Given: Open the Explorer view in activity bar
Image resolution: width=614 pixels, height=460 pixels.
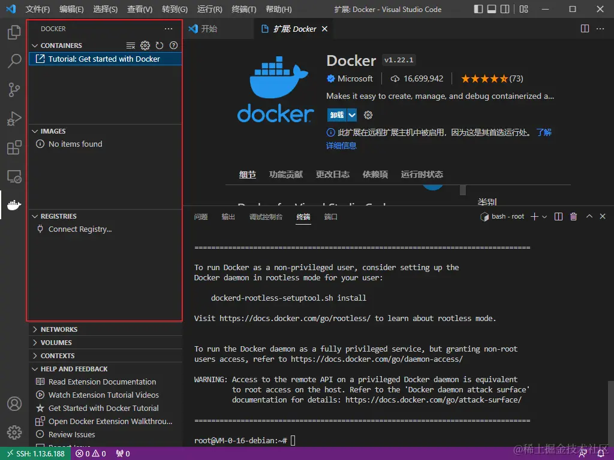Looking at the screenshot, I should click(14, 32).
